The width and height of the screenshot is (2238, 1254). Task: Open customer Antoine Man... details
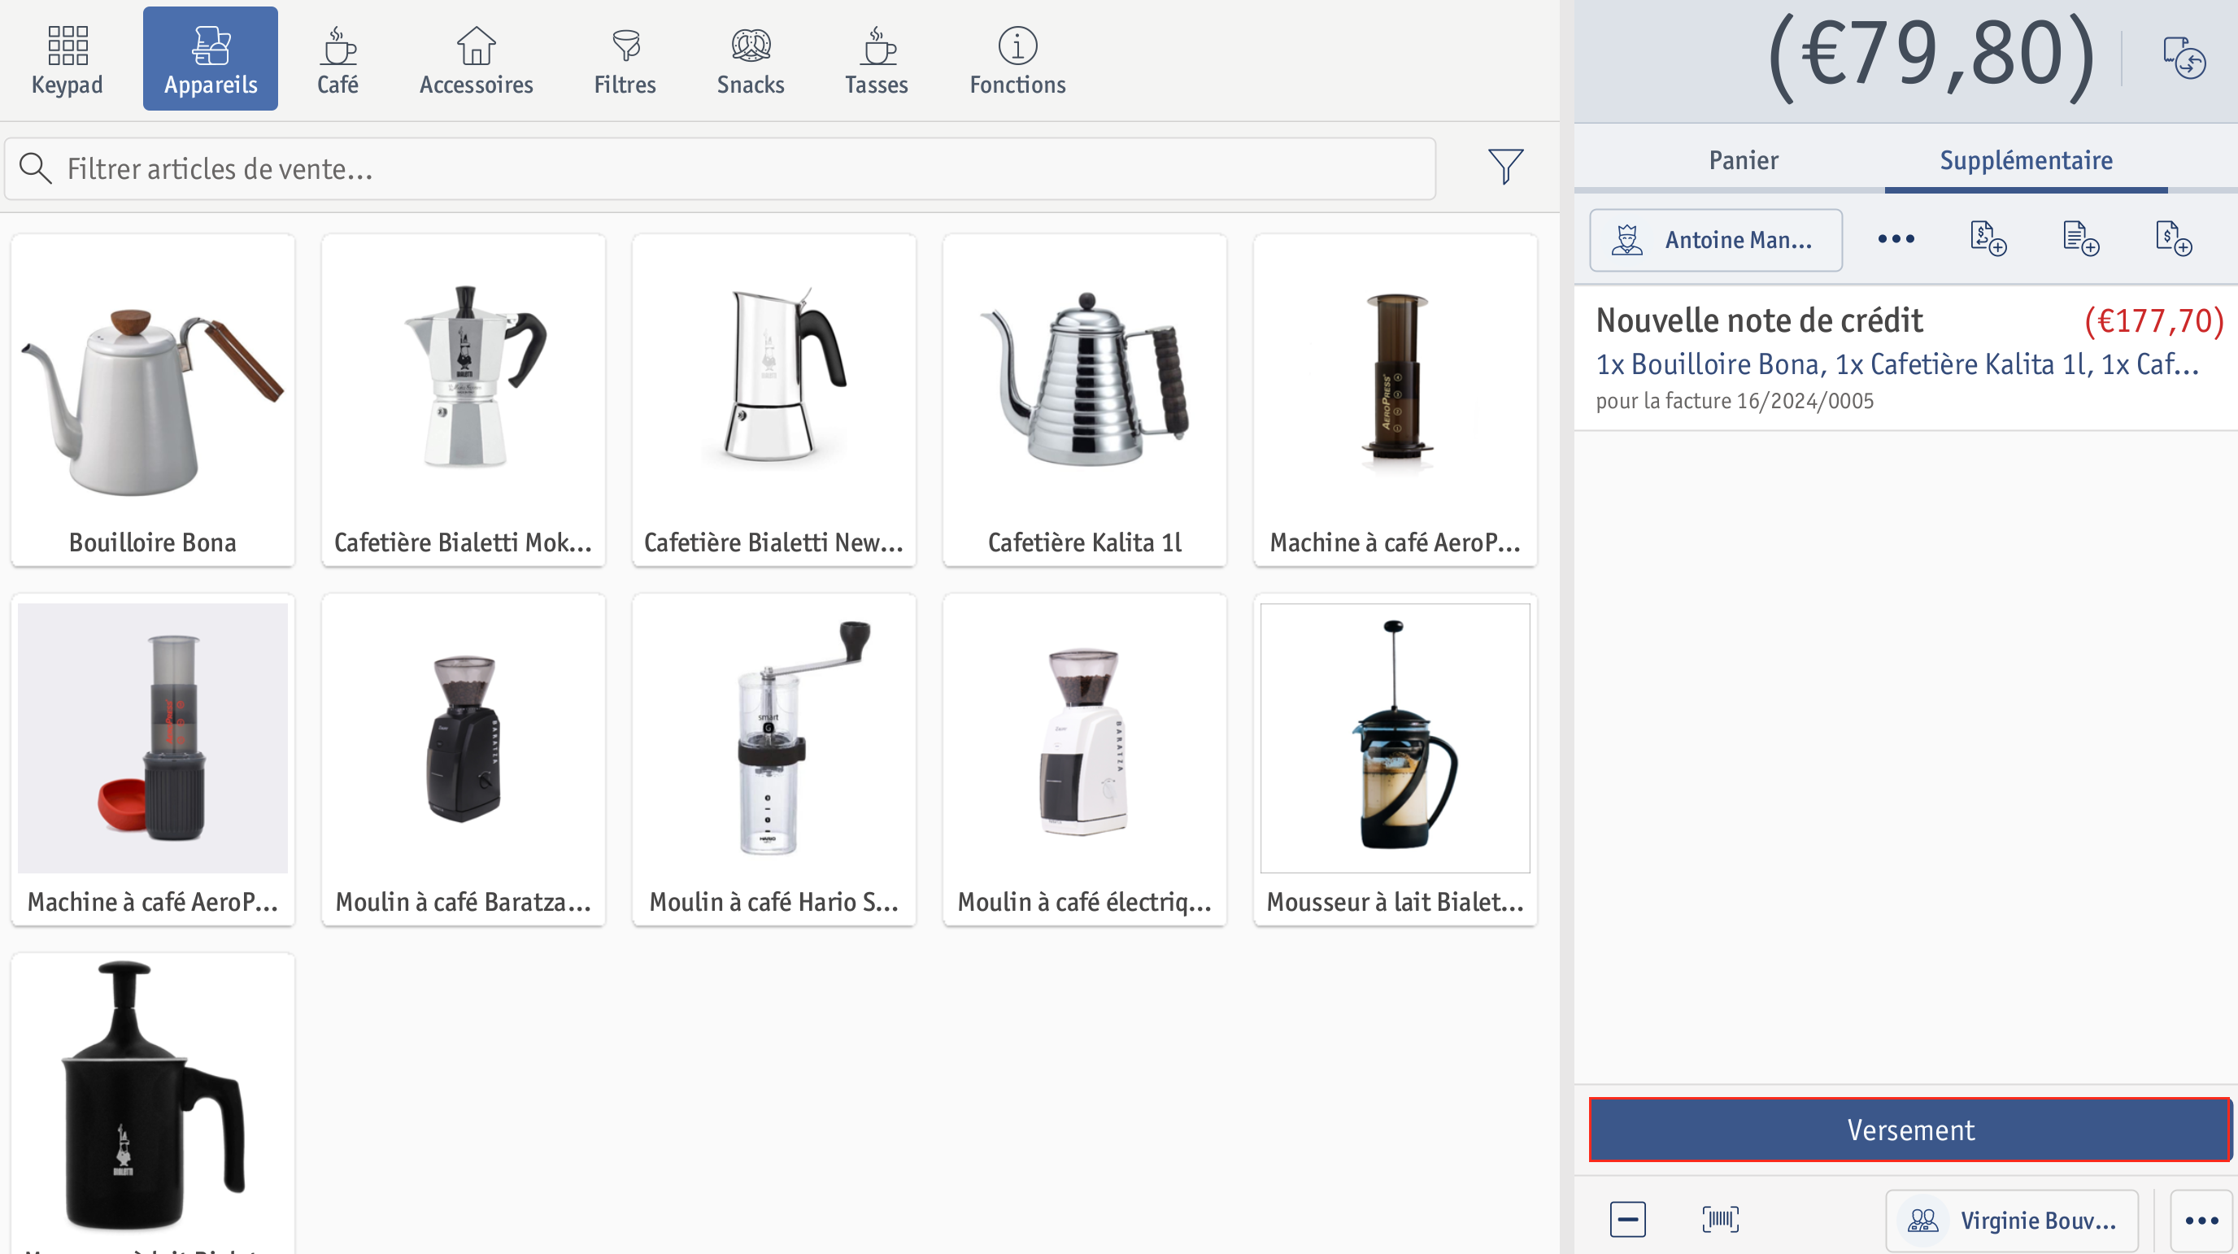pos(1716,240)
